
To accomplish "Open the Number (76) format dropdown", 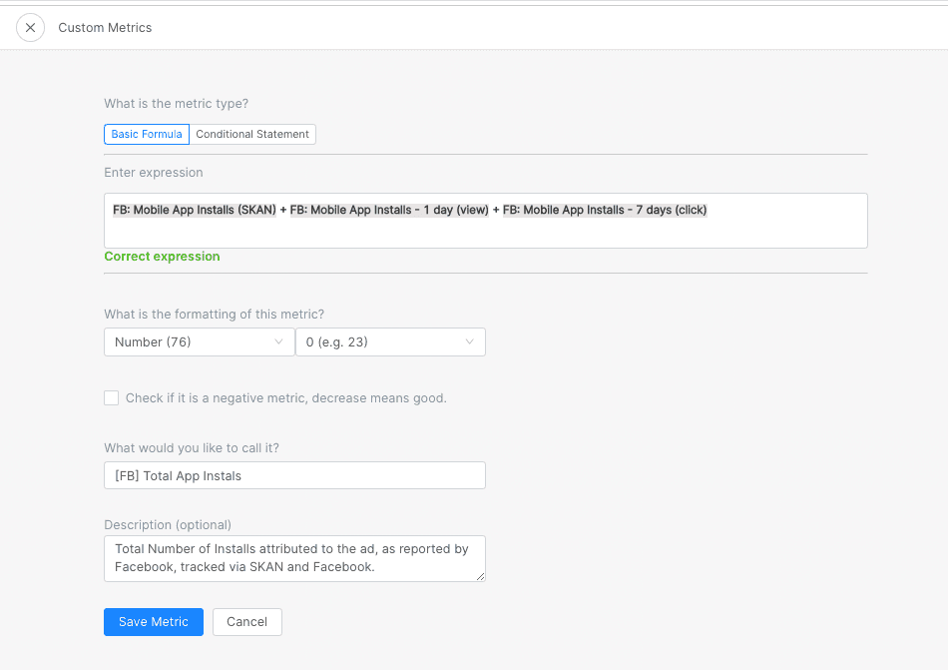I will [x=199, y=342].
